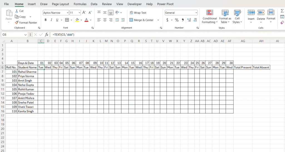Expand the borders options arrow

click(x=72, y=20)
